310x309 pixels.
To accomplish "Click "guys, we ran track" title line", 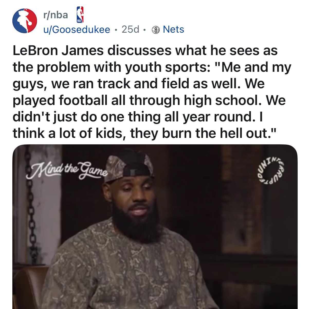I will pos(139,84).
